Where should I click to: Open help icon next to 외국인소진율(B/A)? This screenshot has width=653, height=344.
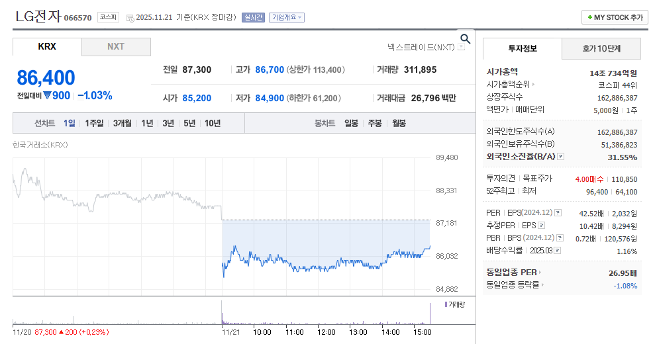pyautogui.click(x=560, y=157)
